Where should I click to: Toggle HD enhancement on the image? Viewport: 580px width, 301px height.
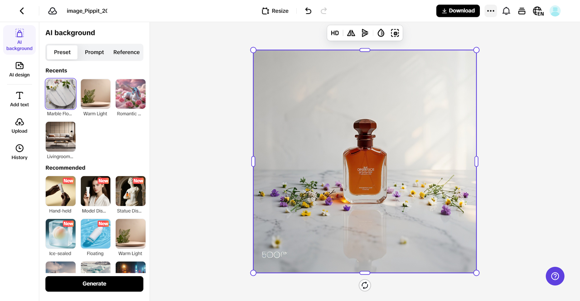tap(335, 33)
